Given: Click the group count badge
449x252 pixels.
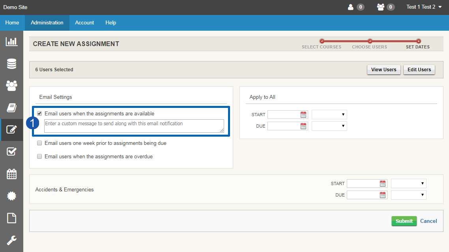Looking at the screenshot, I should (391, 7).
